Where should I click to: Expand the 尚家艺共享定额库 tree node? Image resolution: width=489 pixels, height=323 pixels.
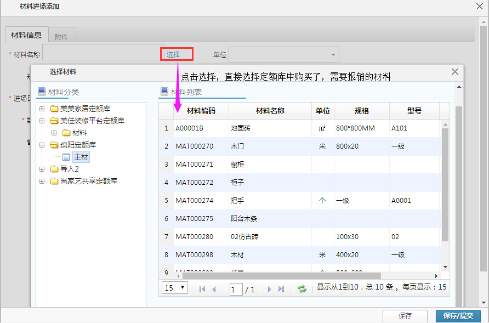(43, 181)
